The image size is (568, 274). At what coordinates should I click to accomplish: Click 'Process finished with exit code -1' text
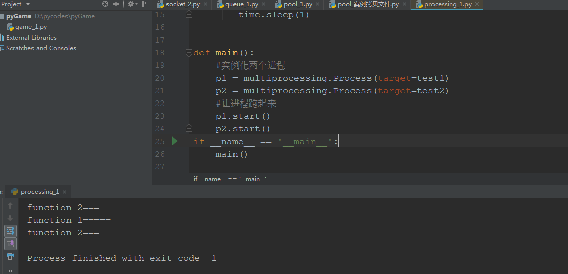[x=122, y=258]
